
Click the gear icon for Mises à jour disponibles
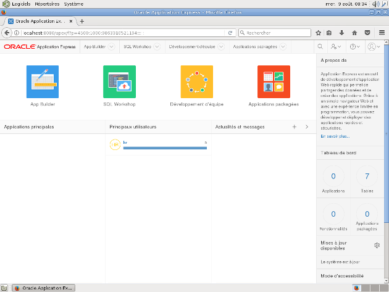point(377,245)
